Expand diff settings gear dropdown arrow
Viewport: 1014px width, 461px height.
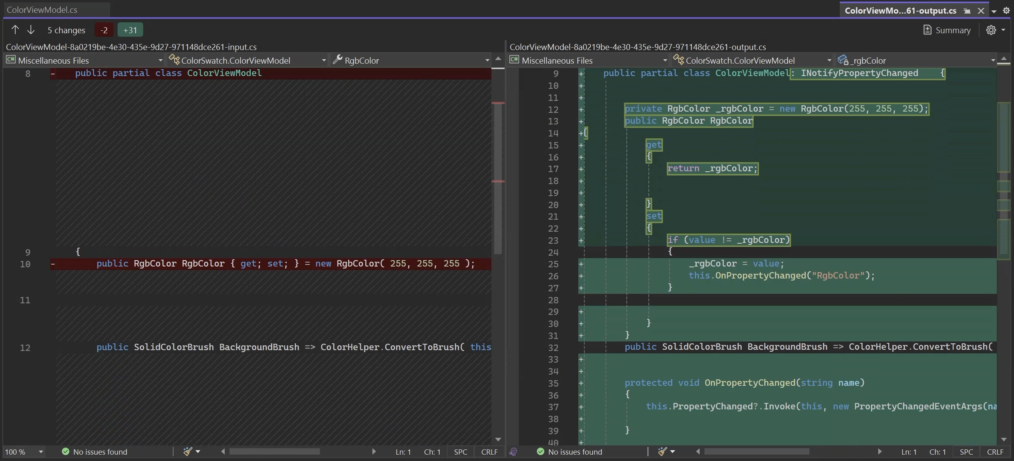(1003, 30)
